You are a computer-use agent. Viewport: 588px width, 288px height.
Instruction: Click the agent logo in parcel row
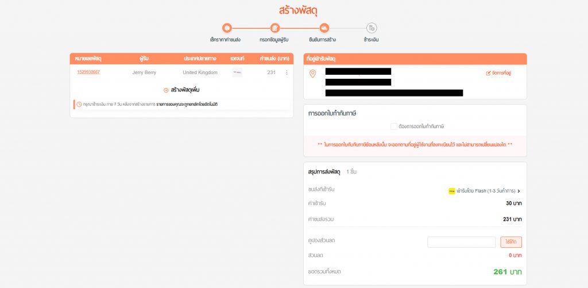pyautogui.click(x=237, y=72)
